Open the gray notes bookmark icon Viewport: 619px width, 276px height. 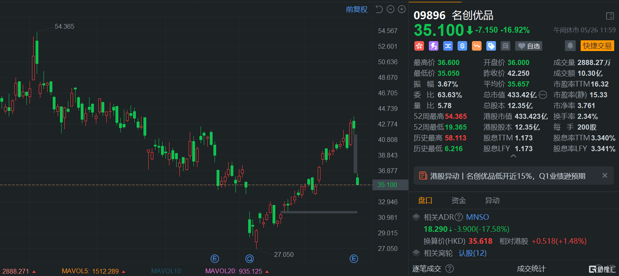(506, 46)
